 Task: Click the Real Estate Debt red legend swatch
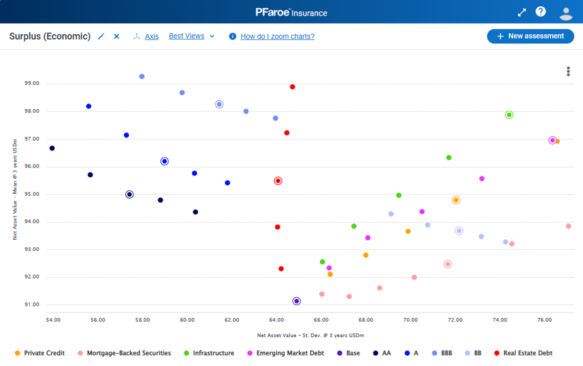[497, 353]
